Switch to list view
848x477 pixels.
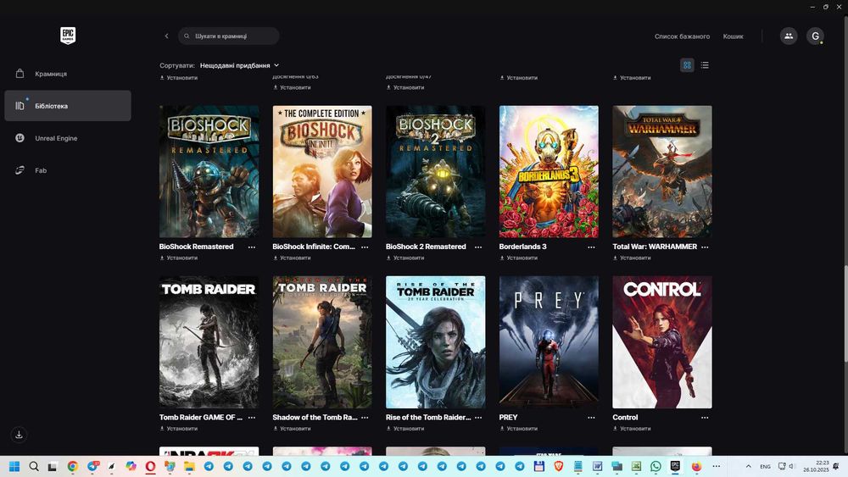pyautogui.click(x=705, y=65)
